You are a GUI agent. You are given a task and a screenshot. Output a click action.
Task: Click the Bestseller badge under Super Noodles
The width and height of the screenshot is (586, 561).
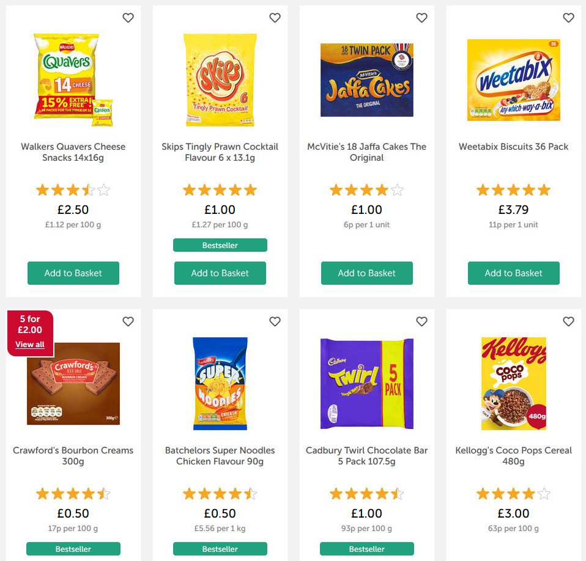pos(220,549)
